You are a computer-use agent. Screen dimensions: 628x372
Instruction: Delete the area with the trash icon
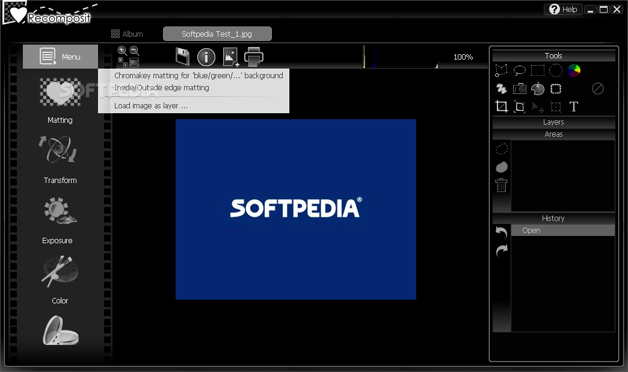click(x=502, y=185)
